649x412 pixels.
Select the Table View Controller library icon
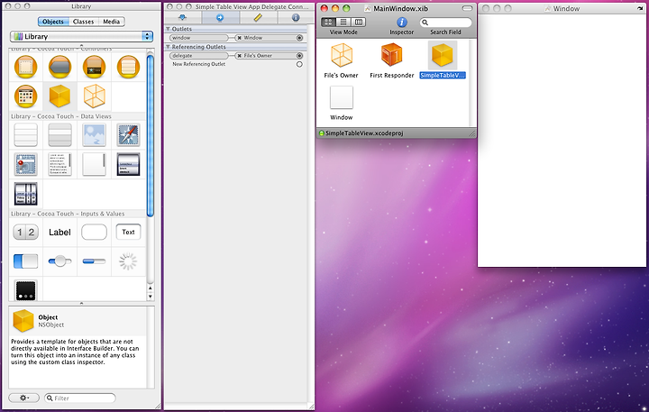[128, 67]
